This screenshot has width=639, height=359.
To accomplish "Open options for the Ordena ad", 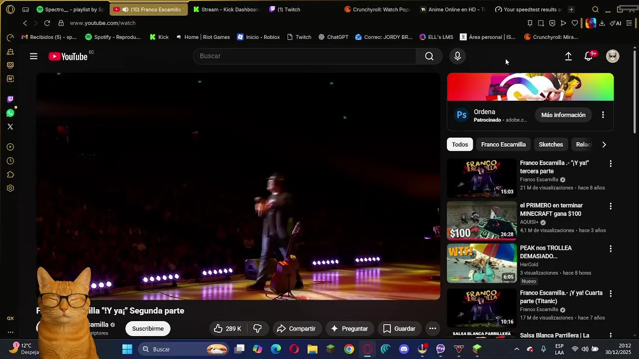I will [603, 115].
